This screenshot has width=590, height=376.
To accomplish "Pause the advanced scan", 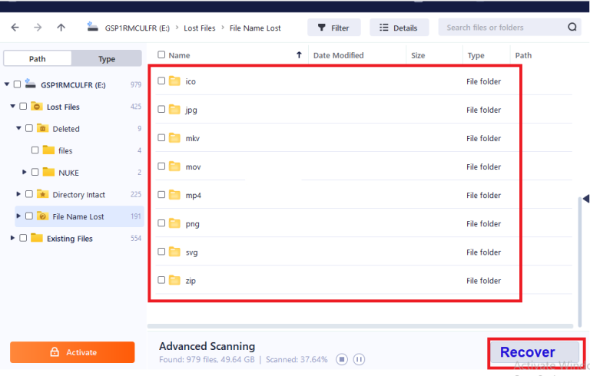I will [x=359, y=359].
